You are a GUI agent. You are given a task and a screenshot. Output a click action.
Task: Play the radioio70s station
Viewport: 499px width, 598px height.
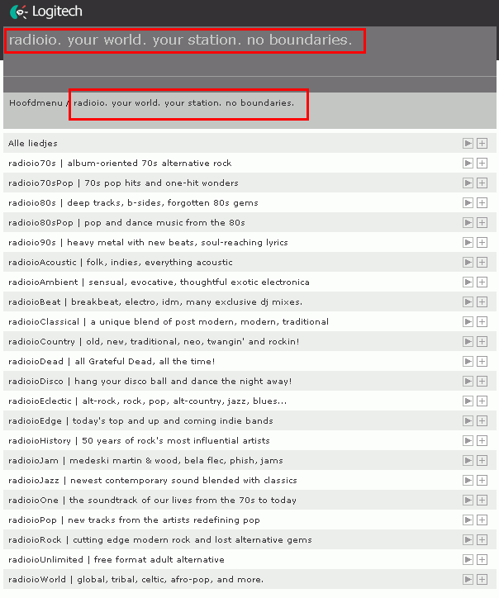(468, 164)
